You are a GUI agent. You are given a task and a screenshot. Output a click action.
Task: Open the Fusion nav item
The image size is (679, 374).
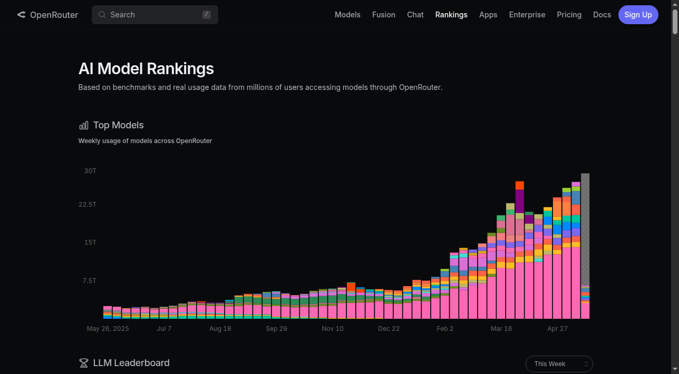click(x=384, y=15)
